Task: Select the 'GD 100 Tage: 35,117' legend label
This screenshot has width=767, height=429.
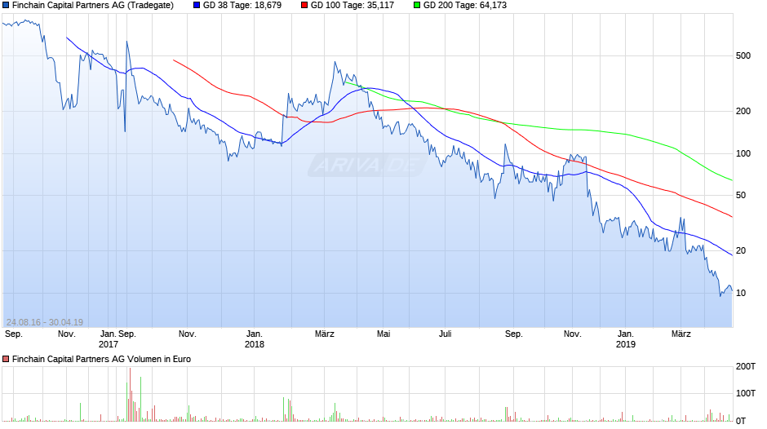Action: pos(352,6)
